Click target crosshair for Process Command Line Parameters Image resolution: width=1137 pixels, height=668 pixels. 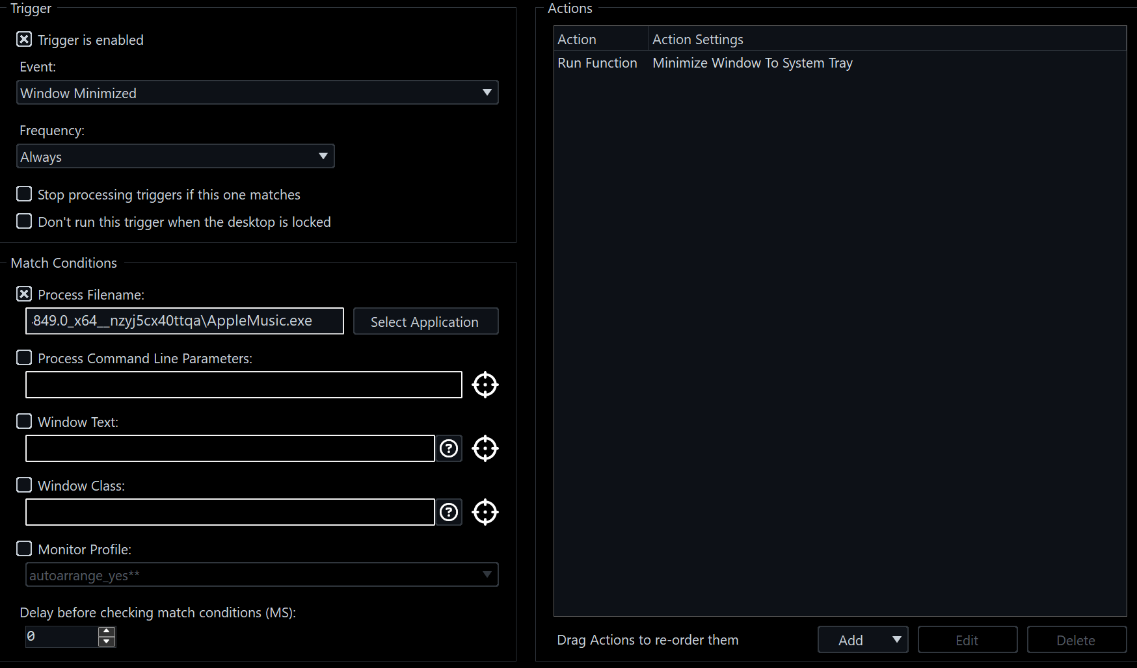485,385
